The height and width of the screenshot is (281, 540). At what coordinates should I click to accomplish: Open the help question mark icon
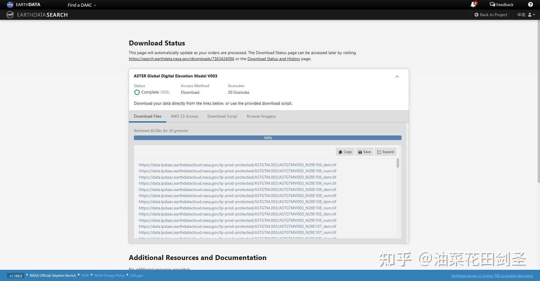tap(530, 5)
